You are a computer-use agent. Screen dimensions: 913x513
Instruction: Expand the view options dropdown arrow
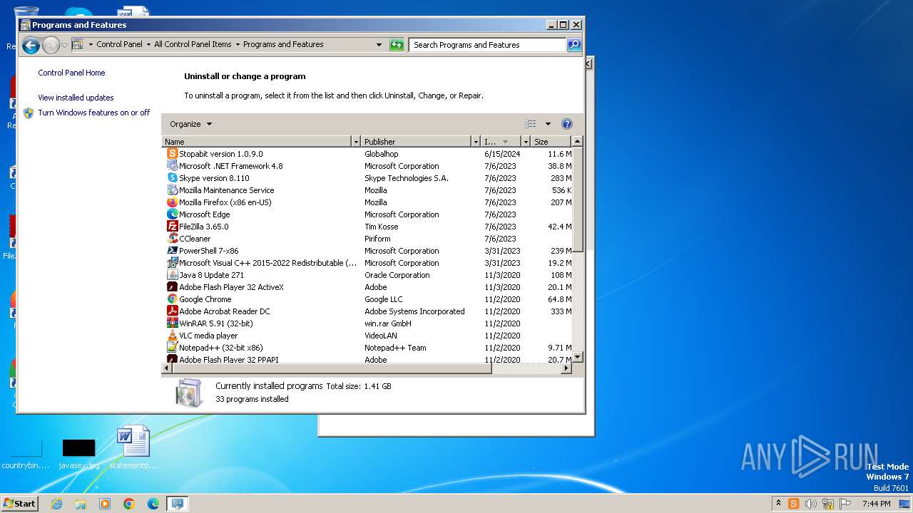548,124
